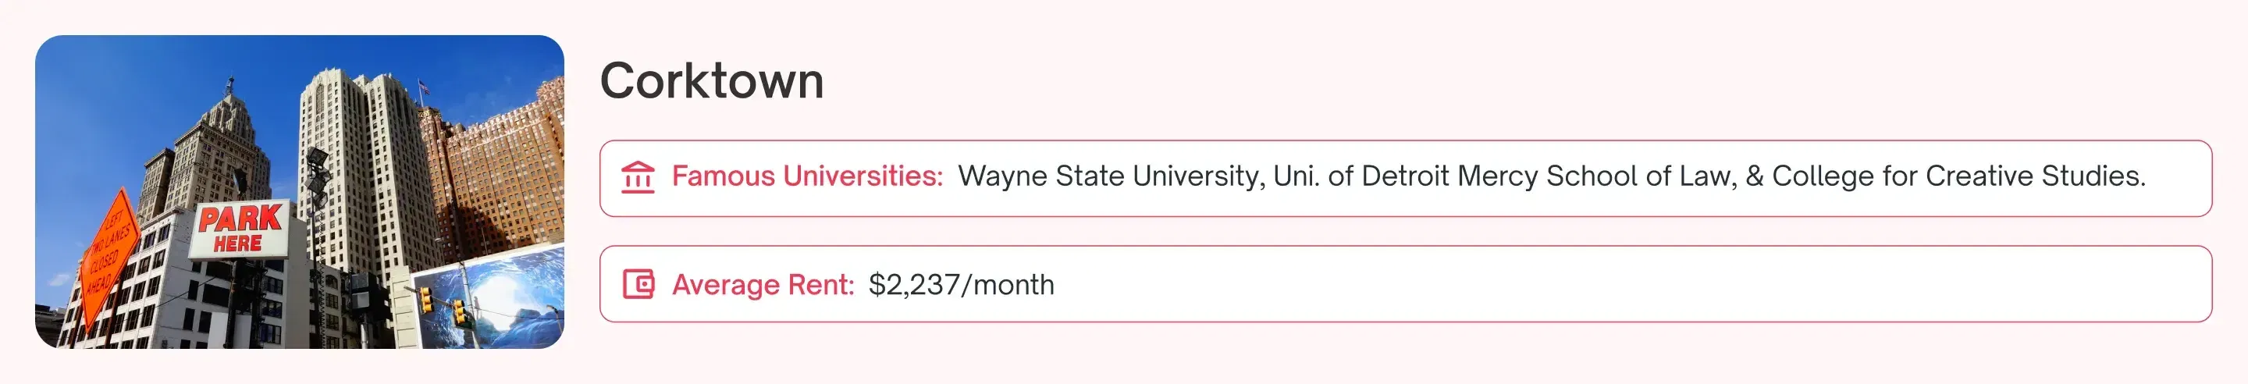
Task: Click the flag atop the skyscraper
Action: click(424, 87)
